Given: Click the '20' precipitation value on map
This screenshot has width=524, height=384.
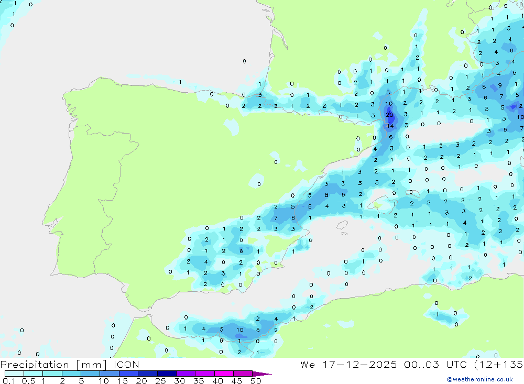Looking at the screenshot, I should pyautogui.click(x=390, y=115).
